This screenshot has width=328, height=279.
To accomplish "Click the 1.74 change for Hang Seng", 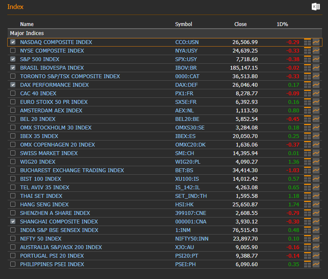I will click(x=294, y=205).
